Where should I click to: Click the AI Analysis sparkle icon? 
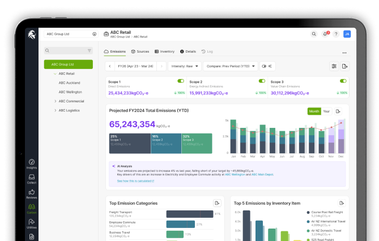pos(114,166)
